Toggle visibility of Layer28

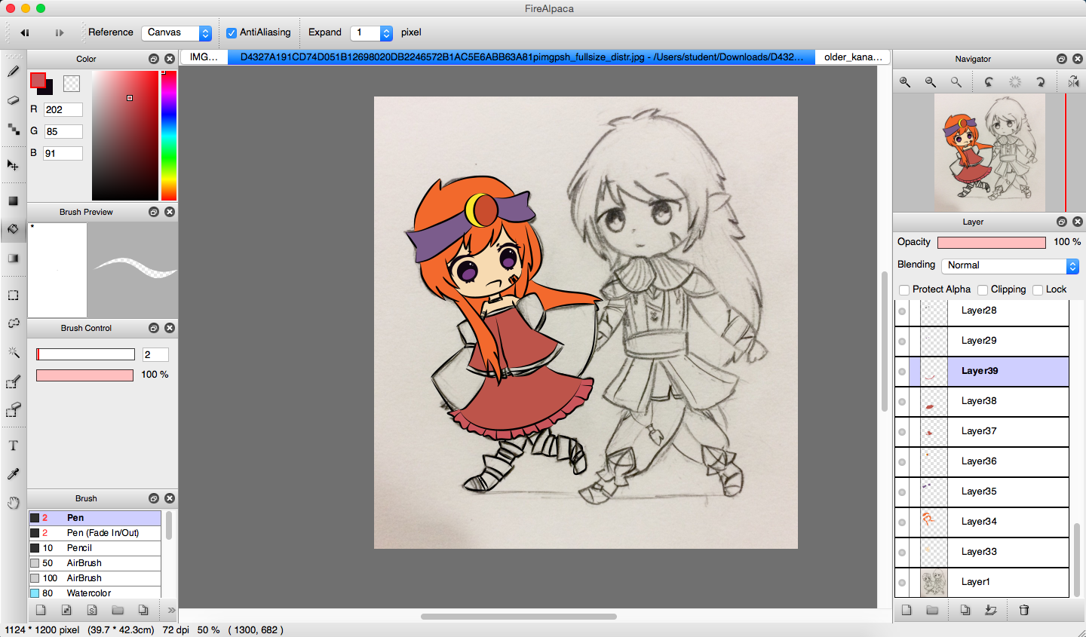[x=902, y=311]
